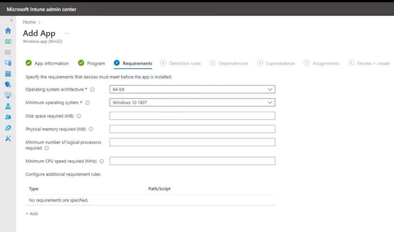Select the Requirements step tab

(133, 63)
